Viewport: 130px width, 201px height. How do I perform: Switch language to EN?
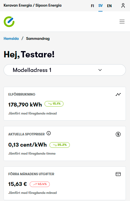pyautogui.click(x=109, y=6)
